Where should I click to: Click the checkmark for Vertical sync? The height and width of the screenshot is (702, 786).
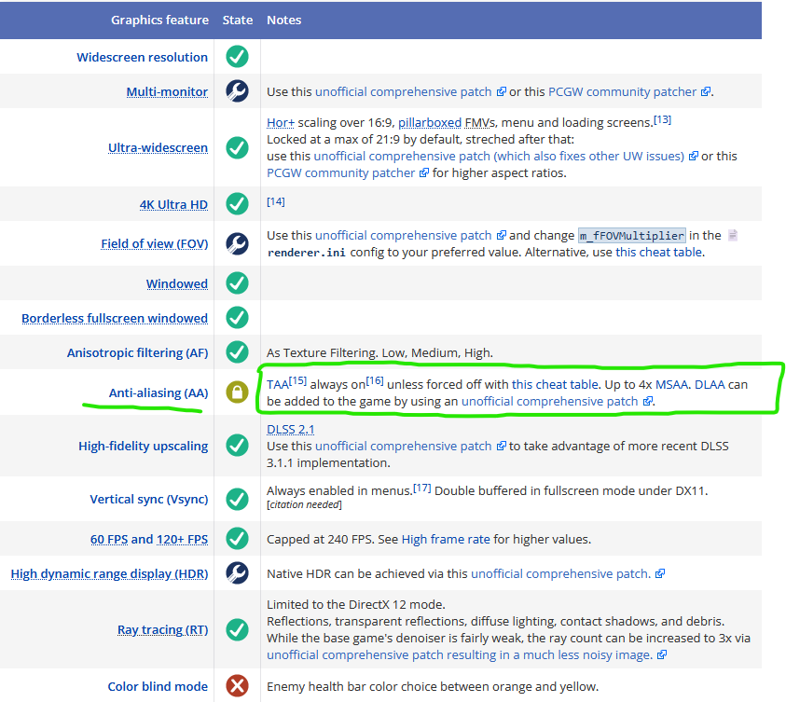[237, 499]
